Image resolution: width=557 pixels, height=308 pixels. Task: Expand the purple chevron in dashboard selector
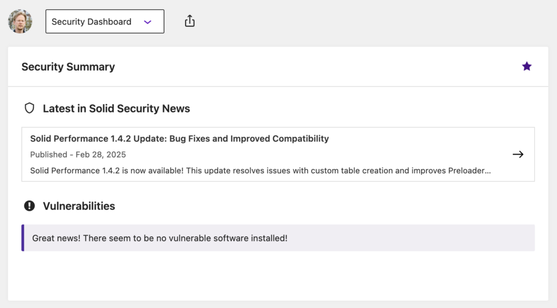[147, 22]
